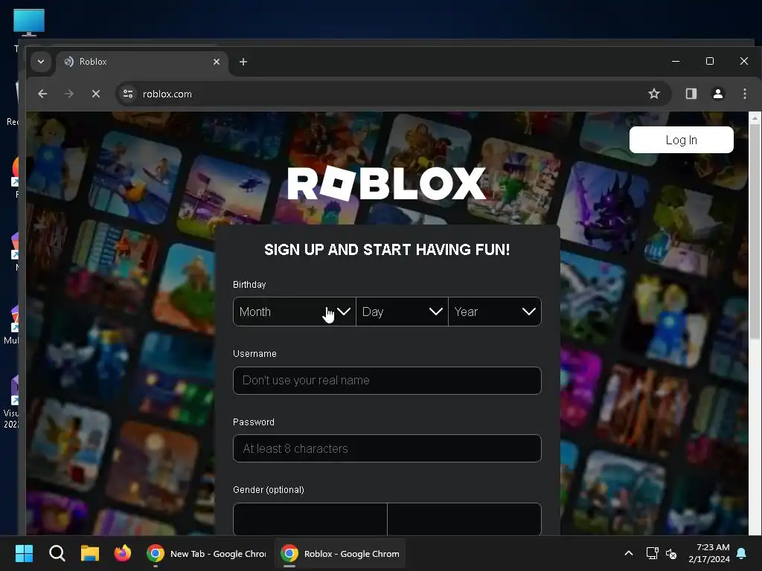Open the Year birthday dropdown

[495, 312]
